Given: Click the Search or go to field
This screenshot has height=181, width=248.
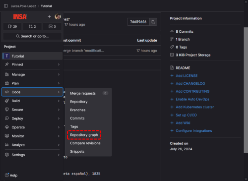Looking at the screenshot, I should 32,36.
